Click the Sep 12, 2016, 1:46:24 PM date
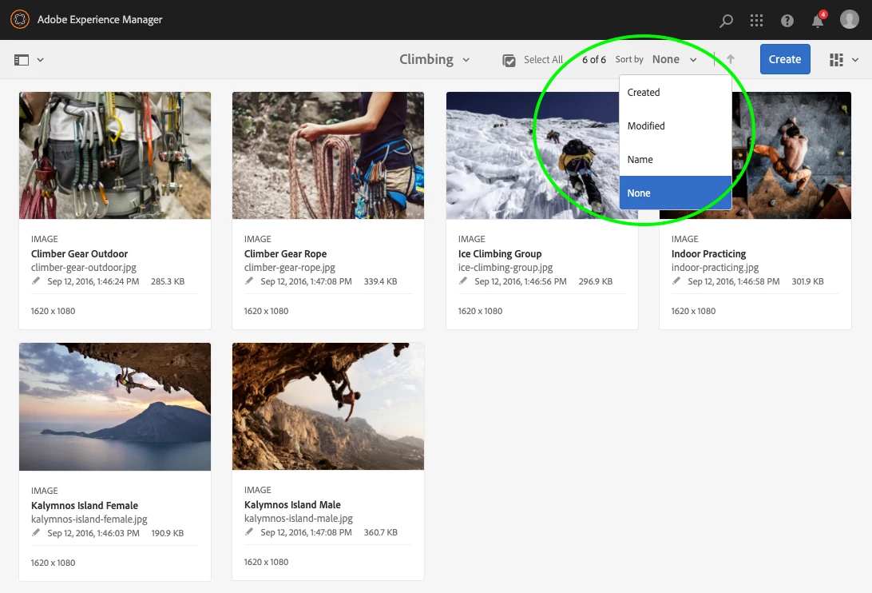Screen dimensions: 872x593 pos(93,282)
